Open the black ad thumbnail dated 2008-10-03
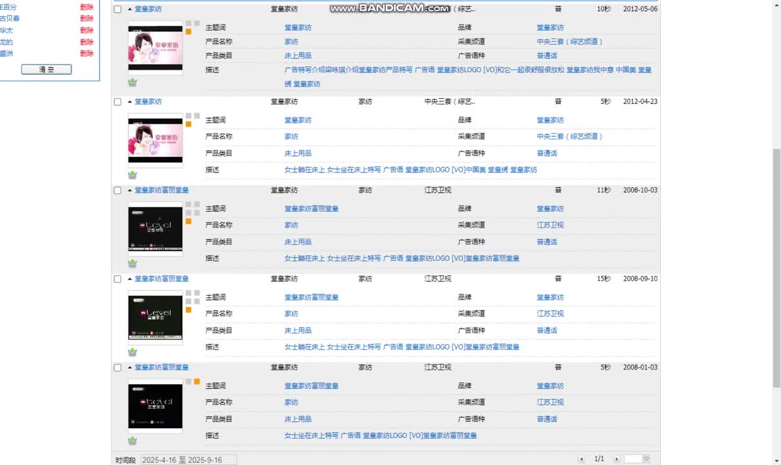The width and height of the screenshot is (781, 465). point(156,229)
